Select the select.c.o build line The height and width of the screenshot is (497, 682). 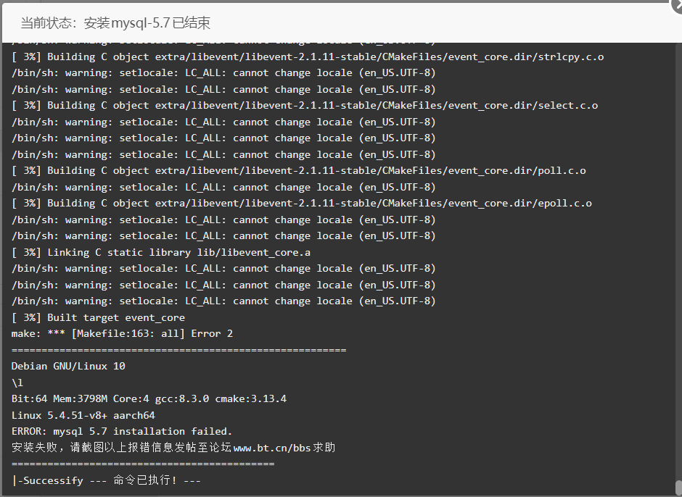[x=305, y=106]
